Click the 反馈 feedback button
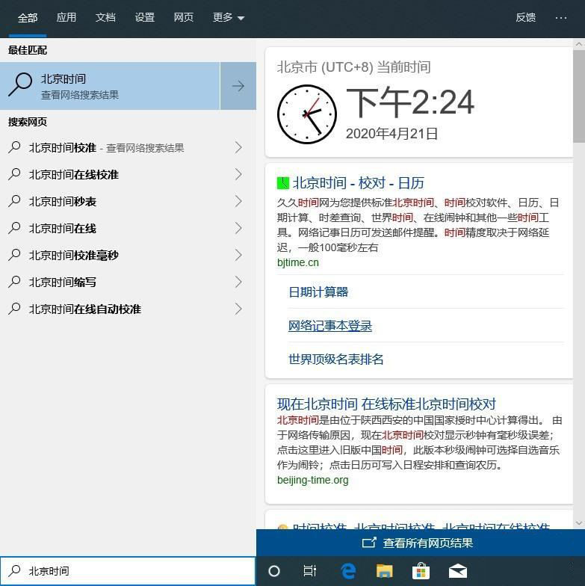The height and width of the screenshot is (586, 585). (526, 18)
